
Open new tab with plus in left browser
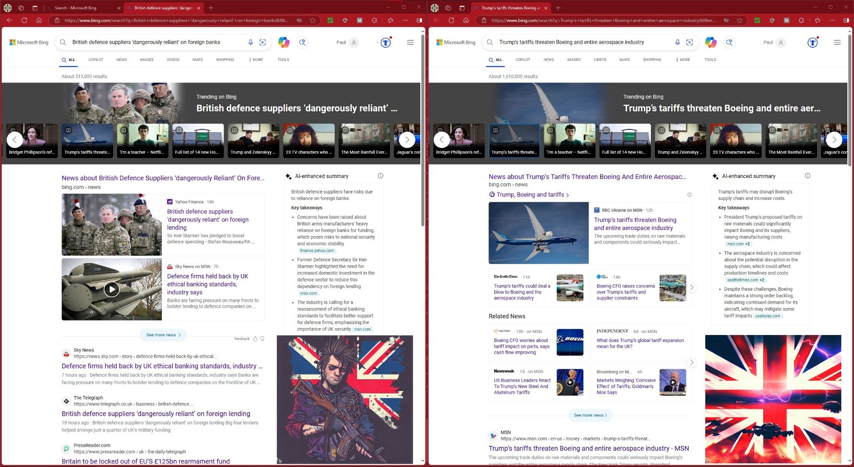click(211, 8)
